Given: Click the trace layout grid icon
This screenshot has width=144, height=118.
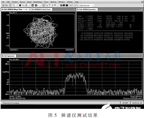Looking at the screenshot, I should 36,5.
